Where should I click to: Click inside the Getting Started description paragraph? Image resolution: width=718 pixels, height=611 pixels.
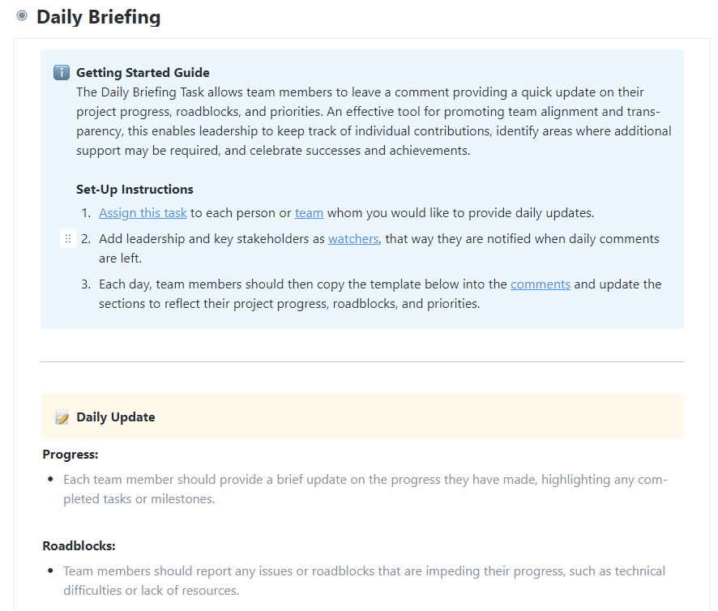pos(374,122)
